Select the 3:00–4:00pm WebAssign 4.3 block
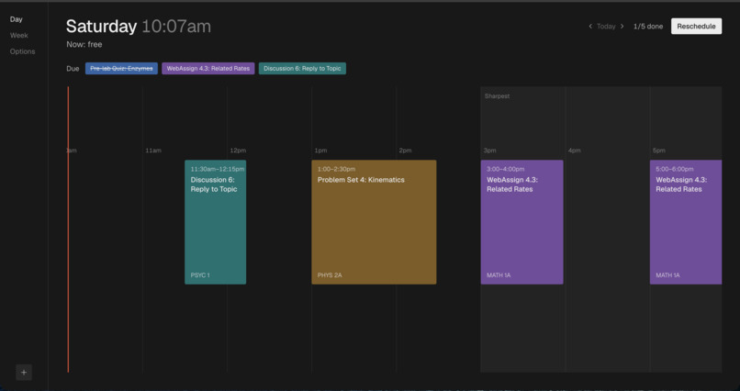740x391 pixels. point(522,222)
